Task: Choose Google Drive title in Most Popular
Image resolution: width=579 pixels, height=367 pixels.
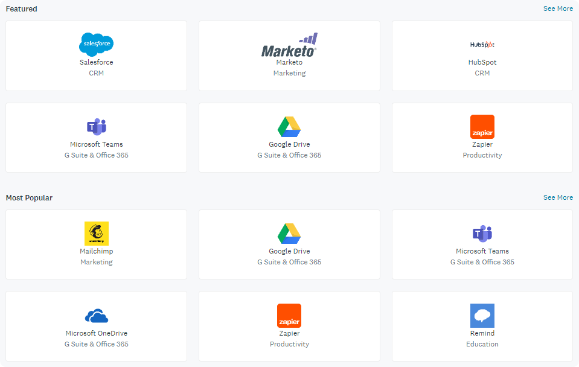Action: (x=289, y=251)
